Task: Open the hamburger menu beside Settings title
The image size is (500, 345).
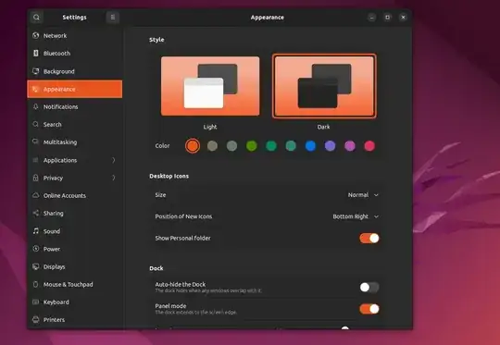Action: click(113, 18)
